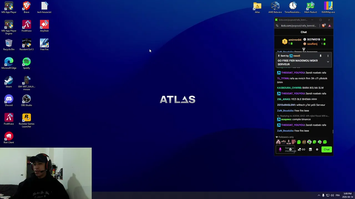Open the Brave Shields icon in address bar
Viewport: 355px width, 199px height.
click(x=324, y=26)
